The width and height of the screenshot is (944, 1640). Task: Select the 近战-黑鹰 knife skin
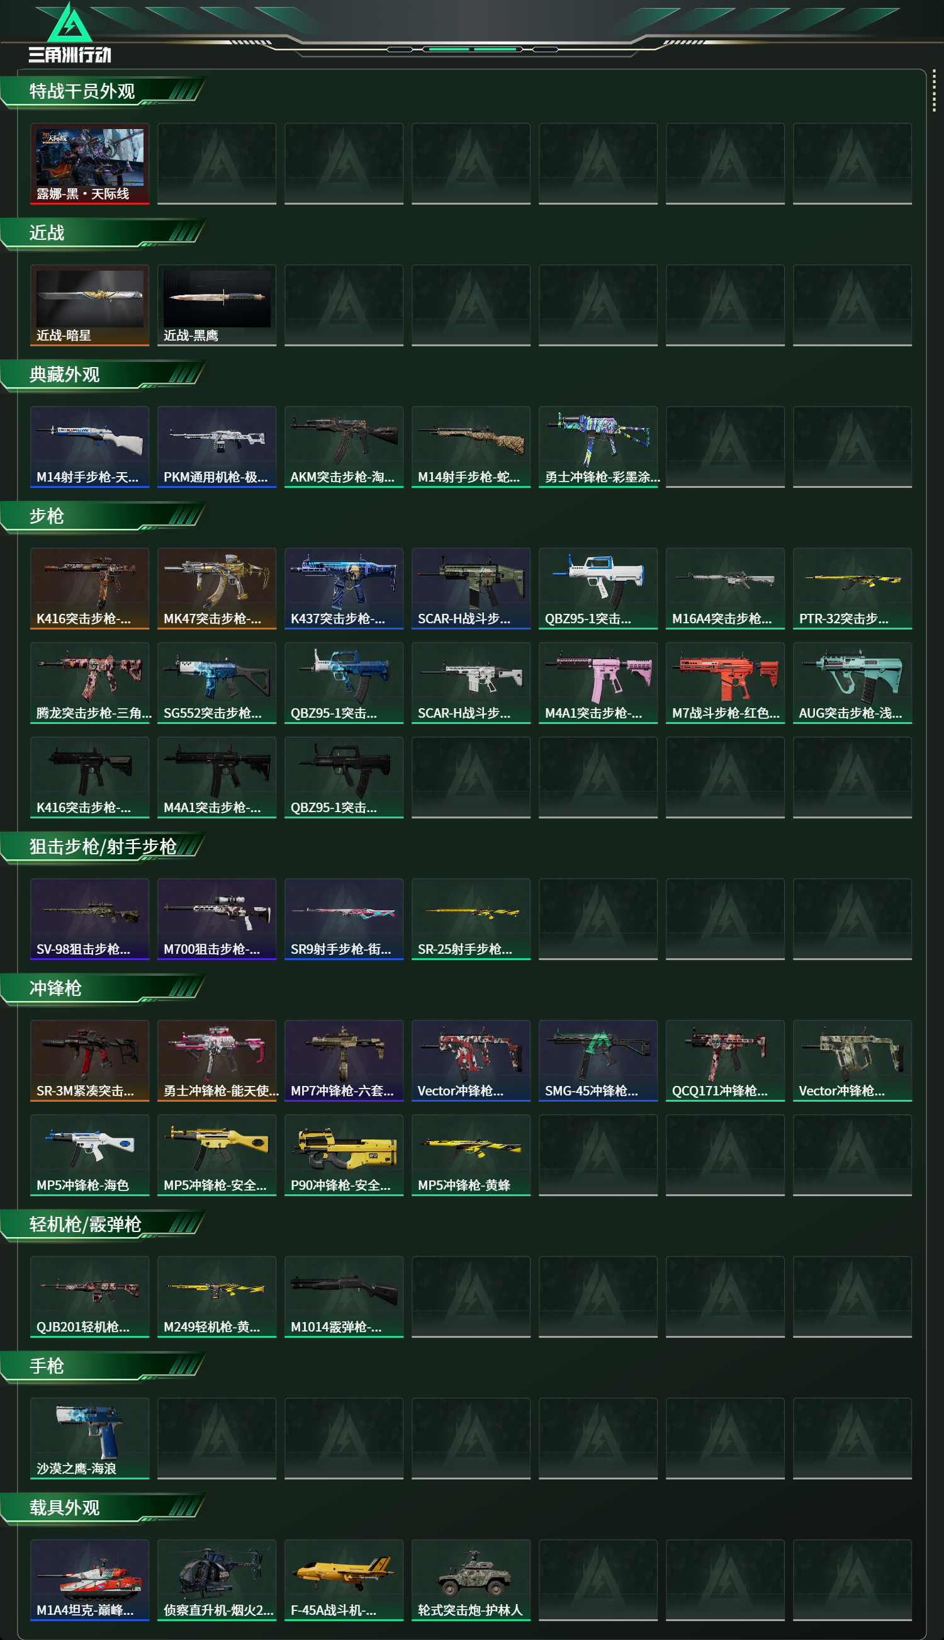coord(216,305)
